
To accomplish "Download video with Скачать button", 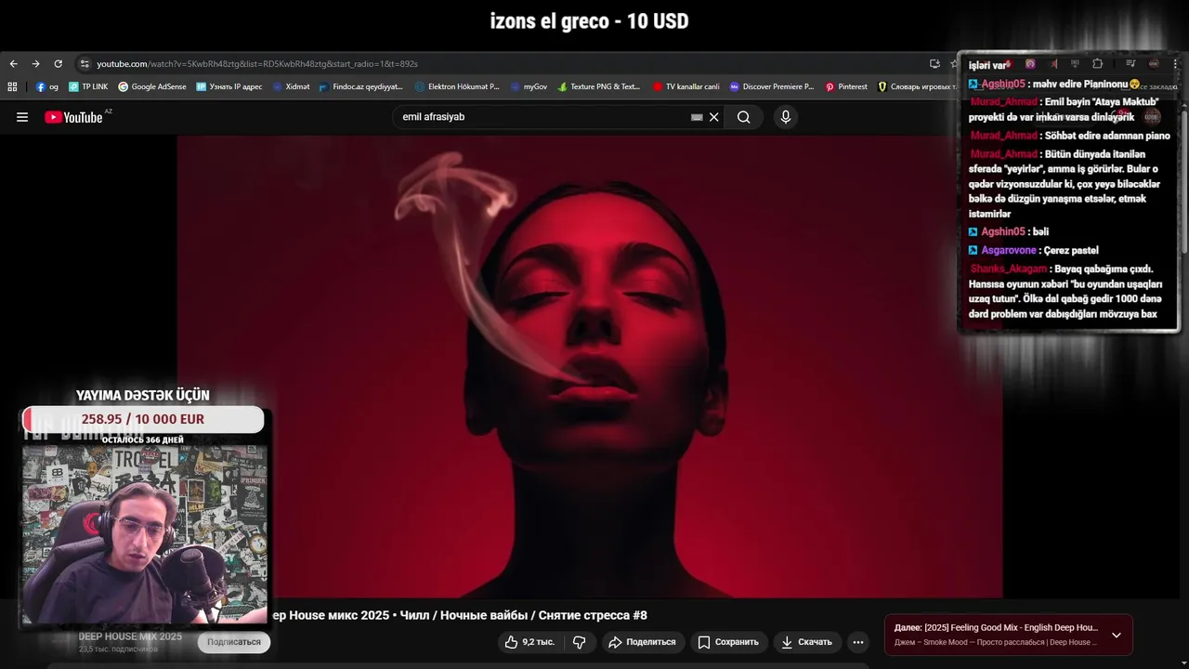I will [806, 642].
